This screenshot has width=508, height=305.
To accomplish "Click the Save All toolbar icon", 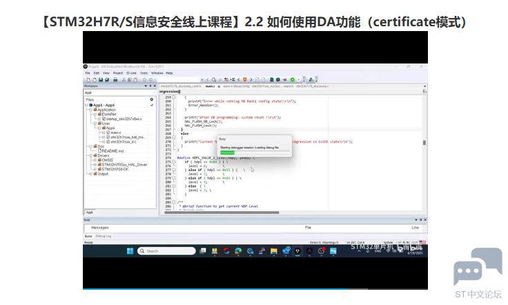I will [107, 79].
